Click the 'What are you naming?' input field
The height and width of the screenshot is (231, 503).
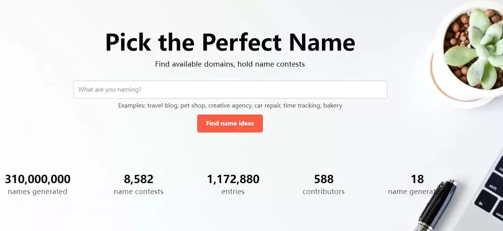point(230,90)
